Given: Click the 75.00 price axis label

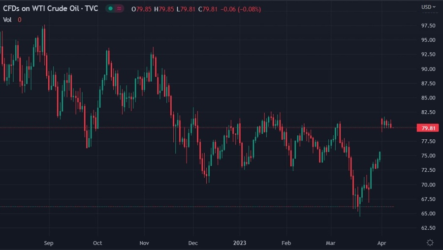Looking at the screenshot, I should 428,156.
